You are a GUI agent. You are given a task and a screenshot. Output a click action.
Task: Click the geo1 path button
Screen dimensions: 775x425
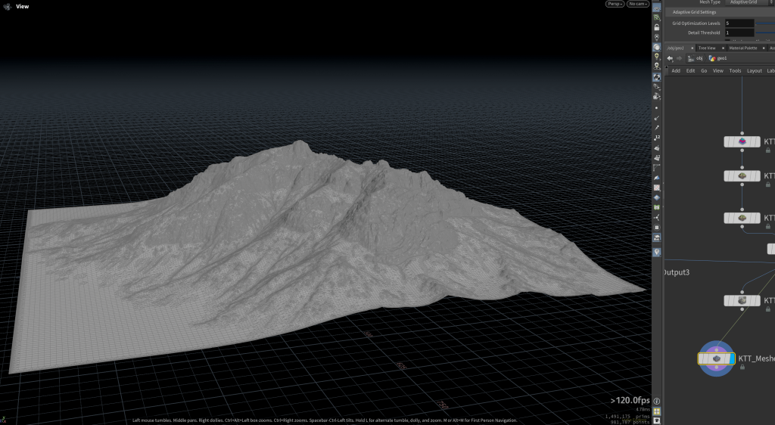[717, 58]
